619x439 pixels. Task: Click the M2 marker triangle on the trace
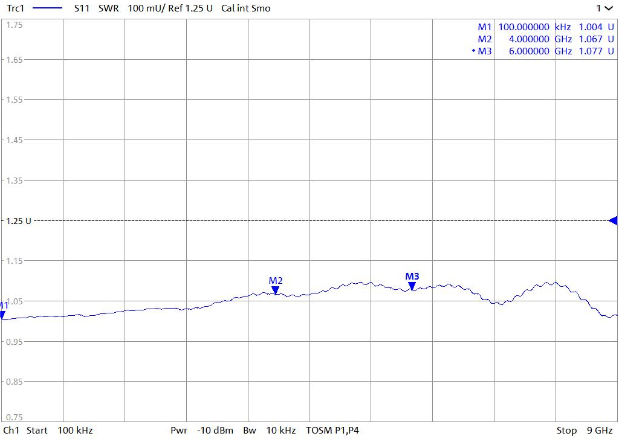pyautogui.click(x=276, y=290)
